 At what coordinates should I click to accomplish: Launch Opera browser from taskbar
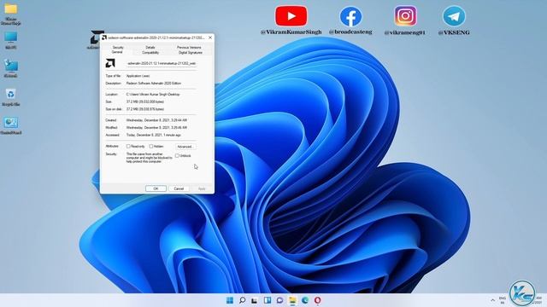(x=317, y=300)
